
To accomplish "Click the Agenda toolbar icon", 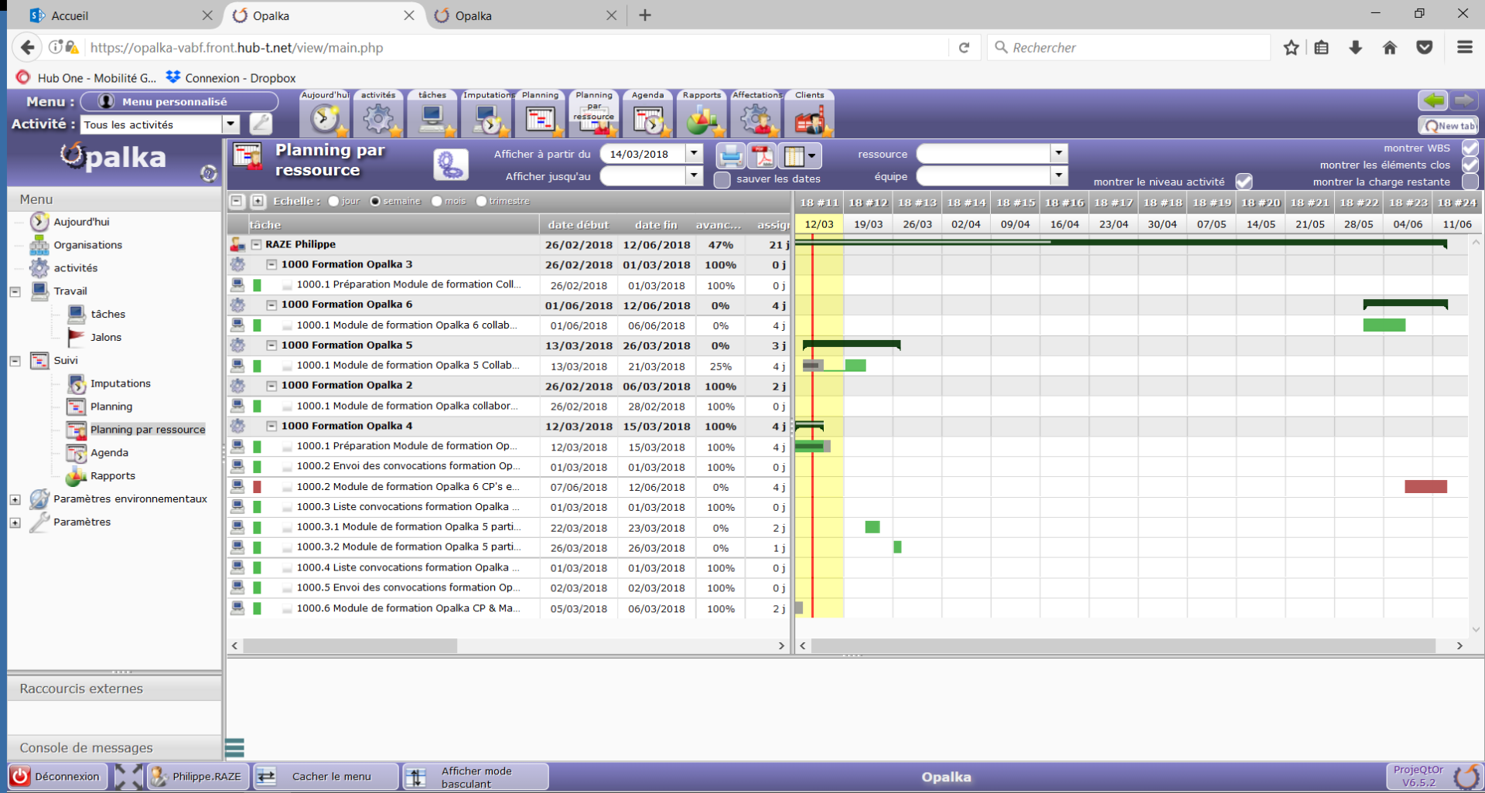I will click(648, 118).
